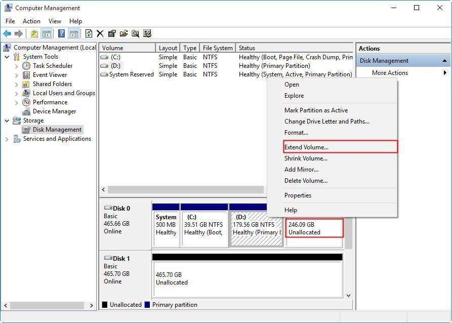
Task: Click the Storage tree icon
Action: [x=17, y=120]
